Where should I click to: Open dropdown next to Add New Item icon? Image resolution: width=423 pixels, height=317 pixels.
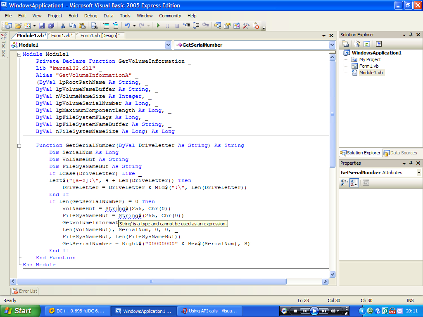click(x=34, y=26)
